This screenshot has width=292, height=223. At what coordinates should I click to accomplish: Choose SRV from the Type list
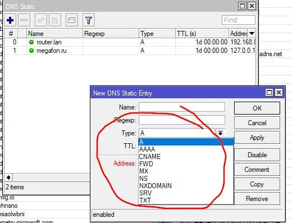tap(186, 193)
